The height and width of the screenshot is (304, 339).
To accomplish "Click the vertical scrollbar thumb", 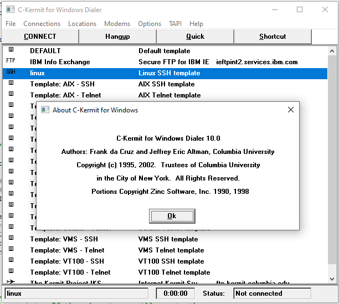I will click(x=332, y=159).
